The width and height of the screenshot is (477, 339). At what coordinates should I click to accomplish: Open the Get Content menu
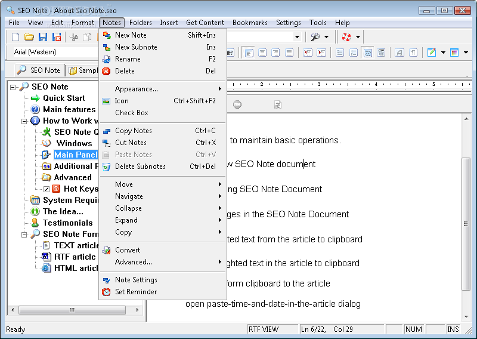pos(205,23)
